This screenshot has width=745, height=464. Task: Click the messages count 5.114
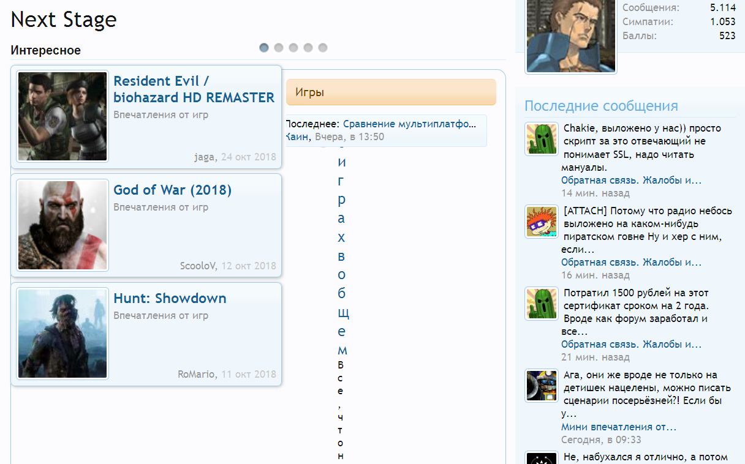coord(723,8)
